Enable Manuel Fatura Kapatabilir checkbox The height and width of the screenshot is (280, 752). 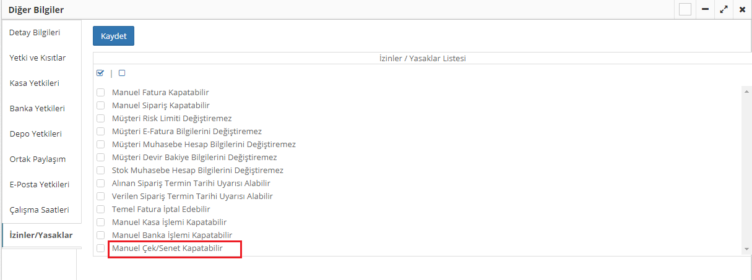[100, 93]
